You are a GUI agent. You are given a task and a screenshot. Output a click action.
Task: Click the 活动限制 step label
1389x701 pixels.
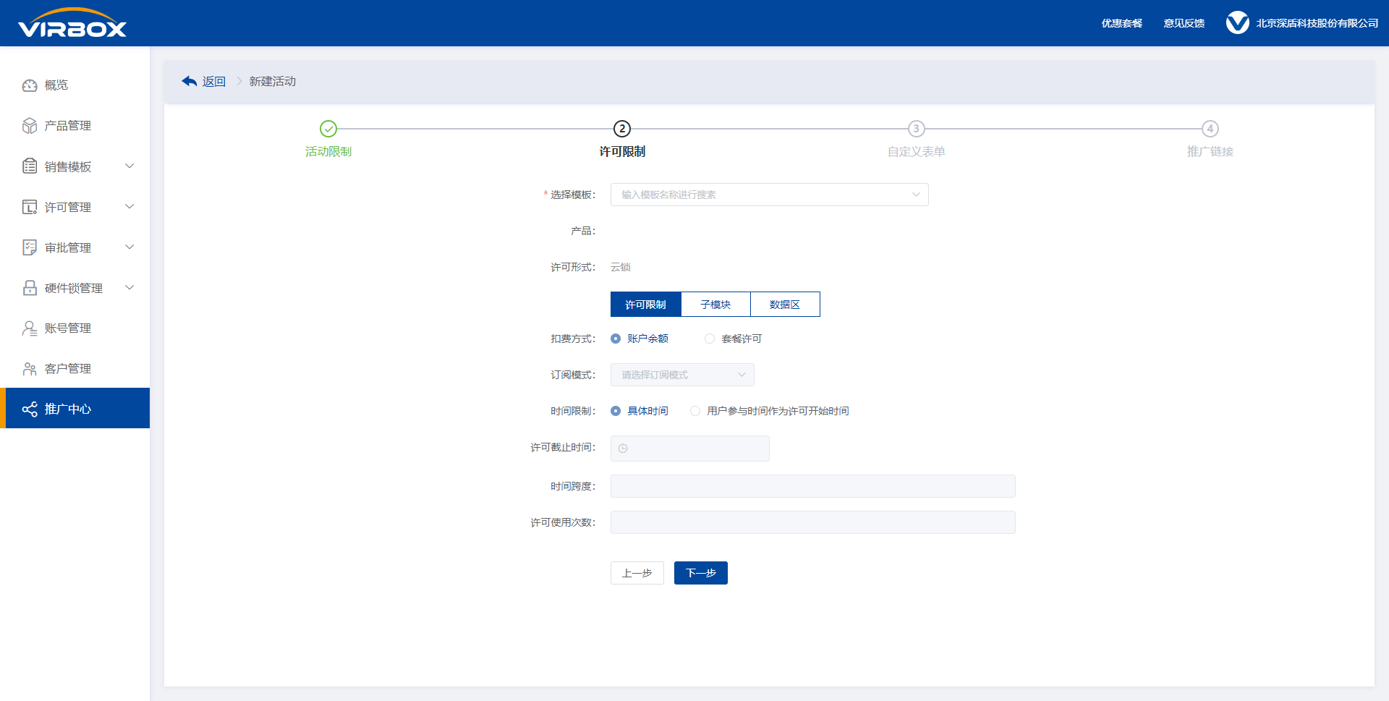(x=328, y=152)
